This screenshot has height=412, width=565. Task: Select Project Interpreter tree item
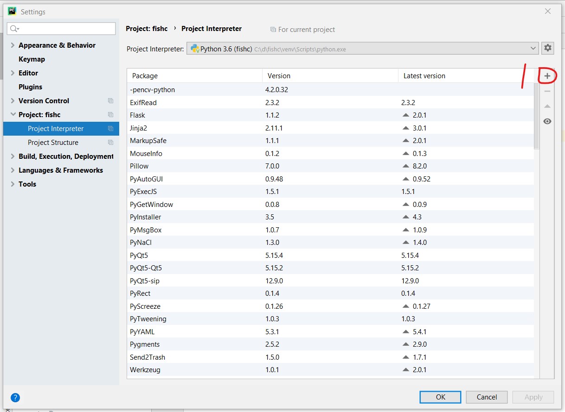(x=61, y=129)
